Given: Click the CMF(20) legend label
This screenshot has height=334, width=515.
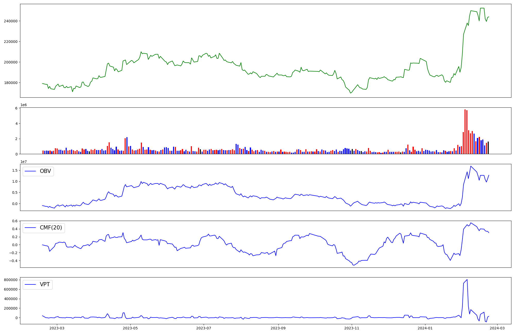Looking at the screenshot, I should pos(51,228).
